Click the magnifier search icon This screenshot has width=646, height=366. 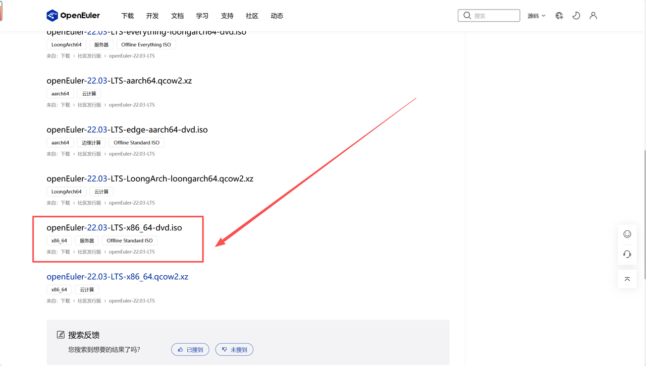tap(467, 16)
